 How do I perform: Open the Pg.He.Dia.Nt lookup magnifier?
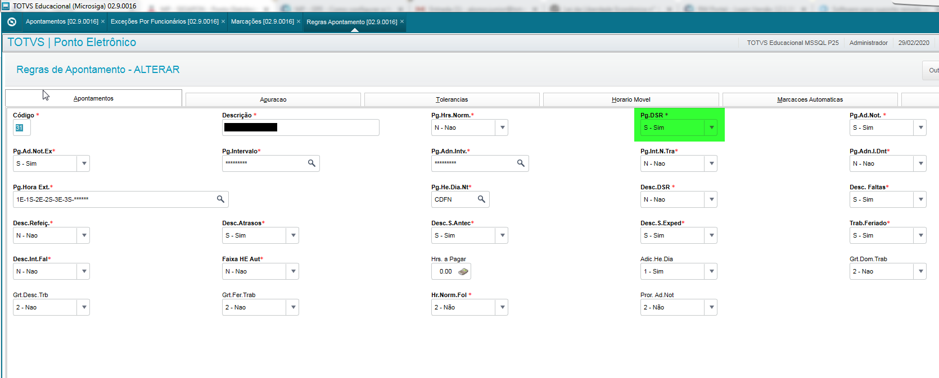(x=481, y=199)
